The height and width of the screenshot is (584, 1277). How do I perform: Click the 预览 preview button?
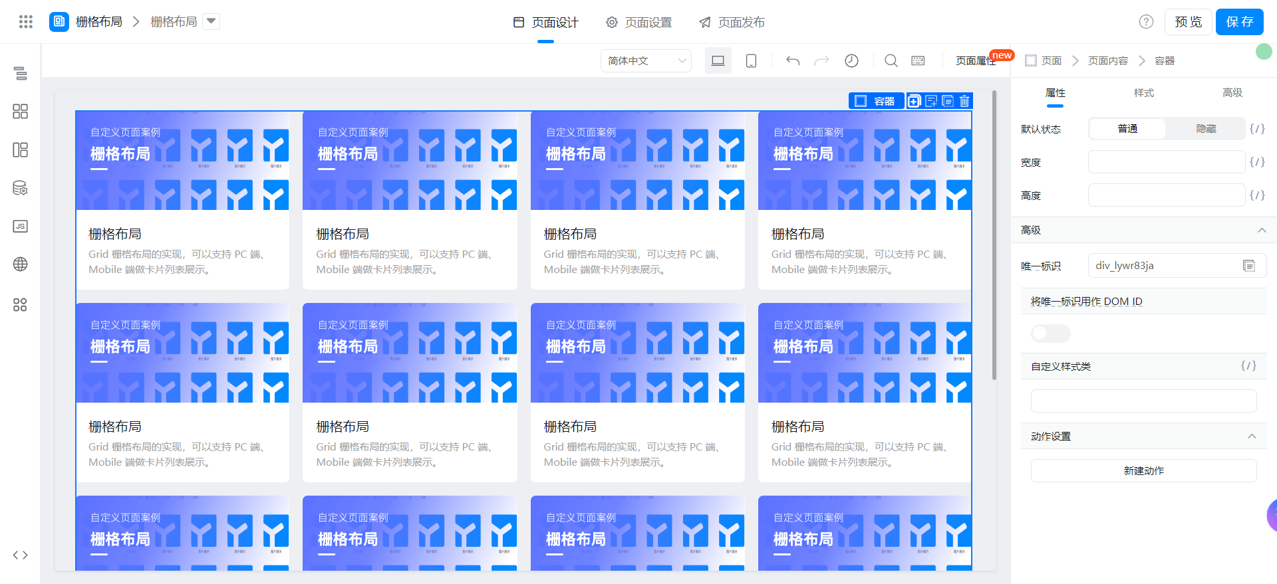coord(1188,22)
